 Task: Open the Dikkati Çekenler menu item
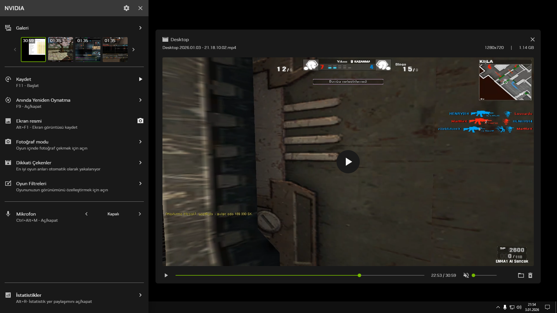coord(74,165)
